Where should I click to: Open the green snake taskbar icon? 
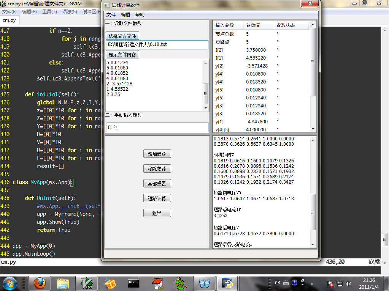[x=181, y=283]
